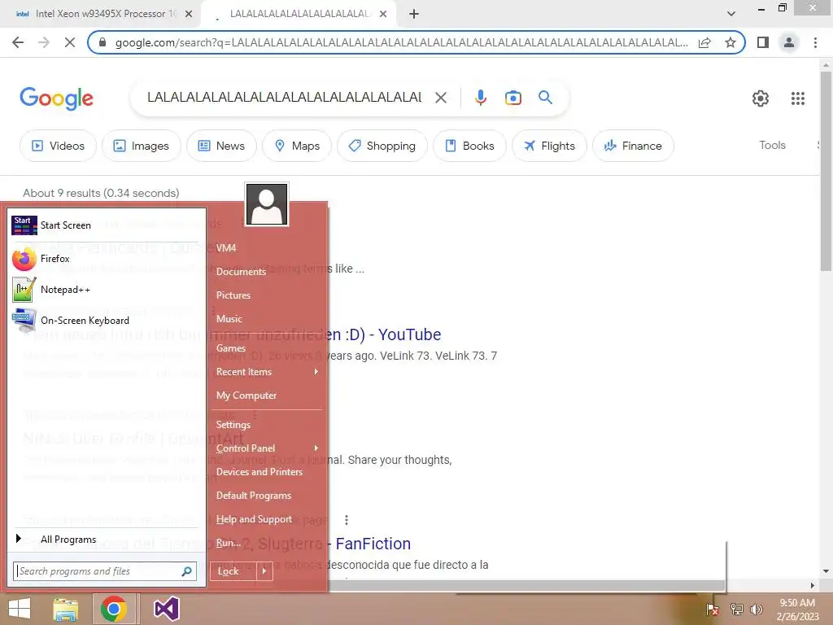Open File Explorer from the taskbar

click(66, 609)
